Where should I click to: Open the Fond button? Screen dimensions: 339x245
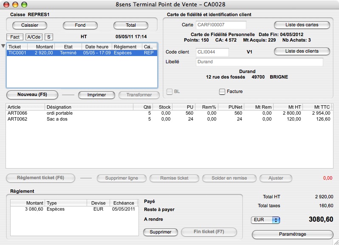click(x=80, y=25)
